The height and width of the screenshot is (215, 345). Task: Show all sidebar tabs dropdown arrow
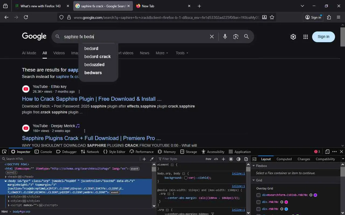(x=343, y=159)
